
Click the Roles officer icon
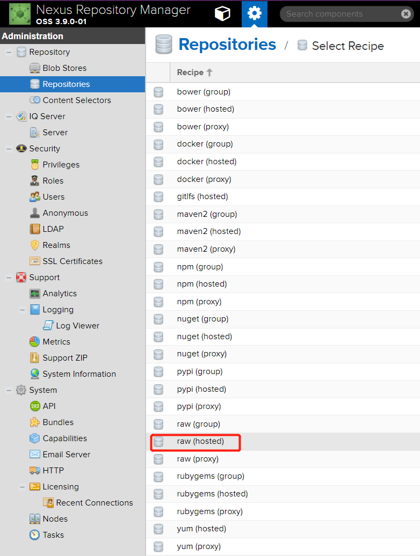pyautogui.click(x=35, y=181)
